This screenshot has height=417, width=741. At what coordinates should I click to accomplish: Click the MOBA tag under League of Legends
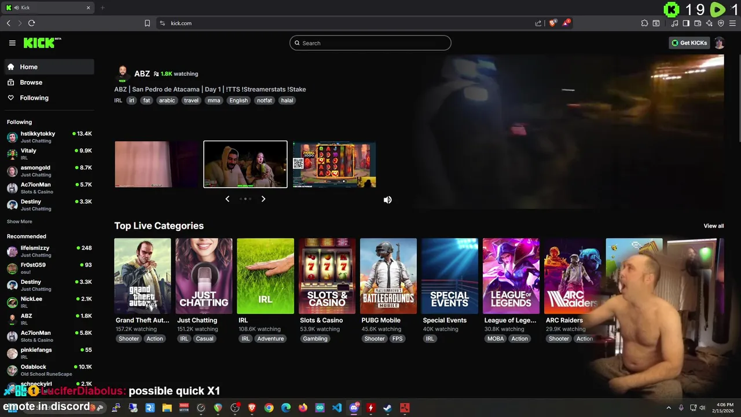496,339
